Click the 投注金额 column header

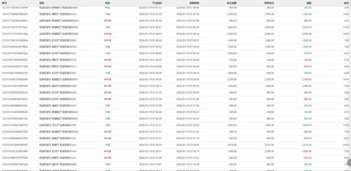click(x=231, y=3)
